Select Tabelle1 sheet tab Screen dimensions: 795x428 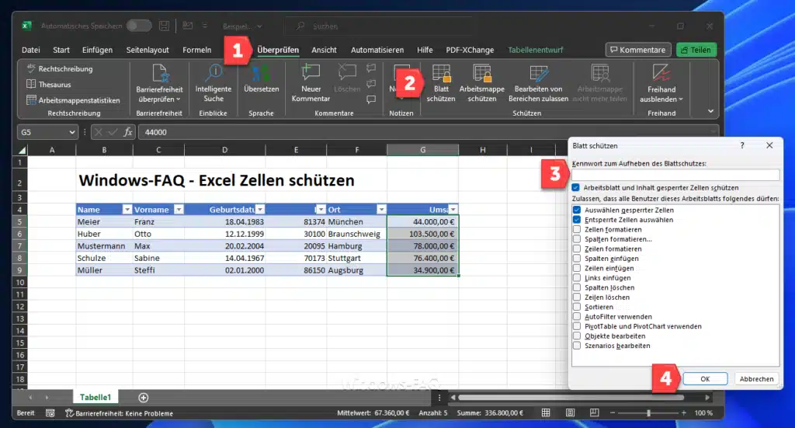coord(95,397)
